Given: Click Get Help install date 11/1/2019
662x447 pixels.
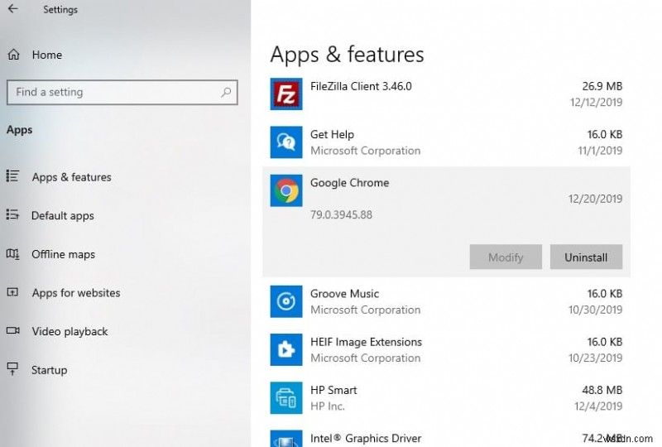Looking at the screenshot, I should pos(600,151).
